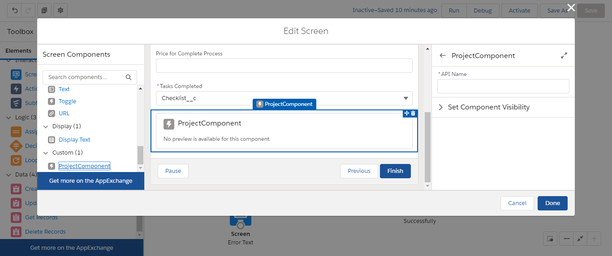Click the Done button
Viewport: 612px width, 256px height.
(552, 203)
